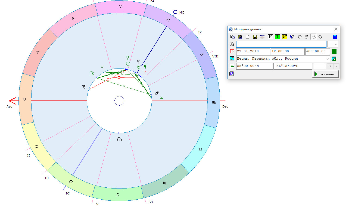Image resolution: width=352 pixels, height=208 pixels.
Task: Open the calendar table icon
Action: tap(262, 37)
